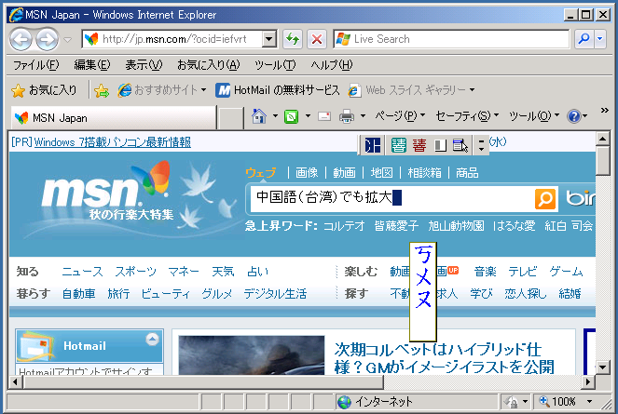Open the セーフティ(S) command bar menu

pos(467,116)
